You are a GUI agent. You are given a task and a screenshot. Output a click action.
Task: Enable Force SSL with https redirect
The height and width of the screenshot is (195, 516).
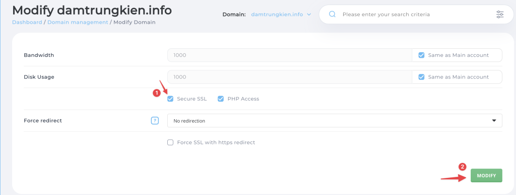(x=170, y=142)
